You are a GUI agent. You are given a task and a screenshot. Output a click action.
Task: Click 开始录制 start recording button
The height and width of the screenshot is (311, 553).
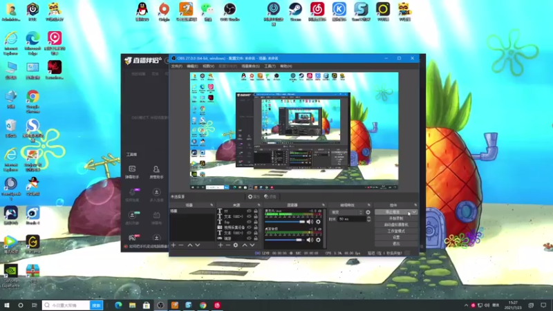(396, 218)
